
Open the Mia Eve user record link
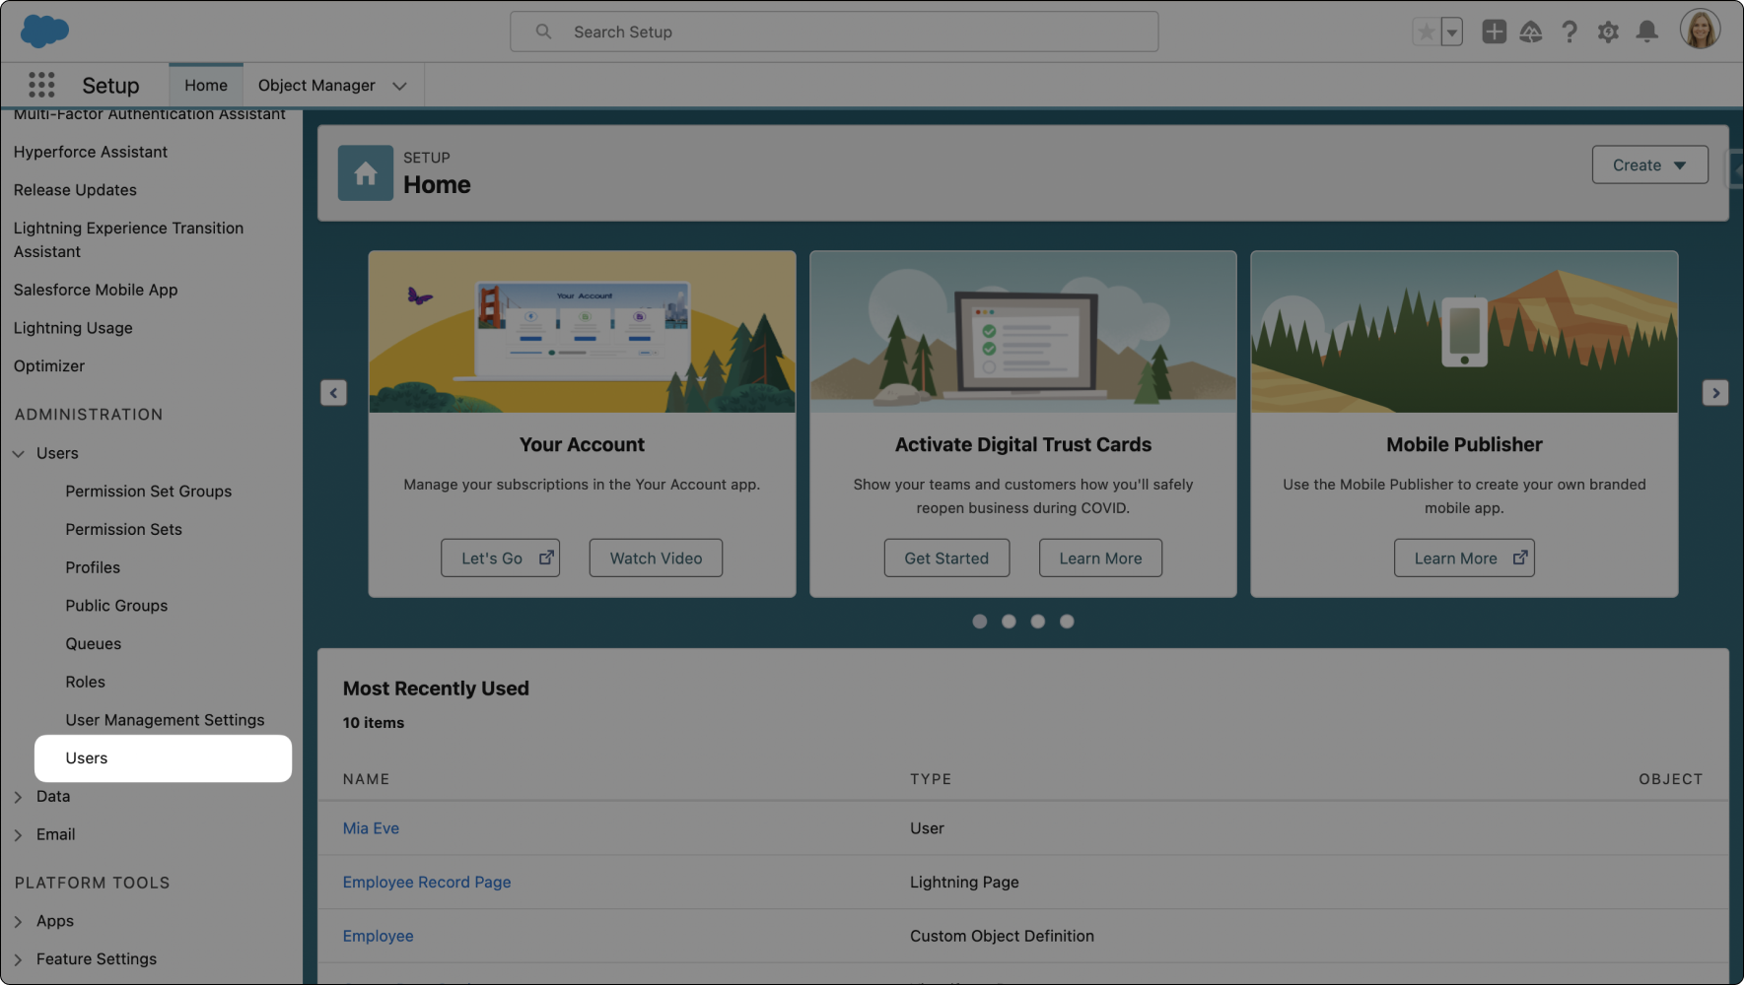[371, 827]
